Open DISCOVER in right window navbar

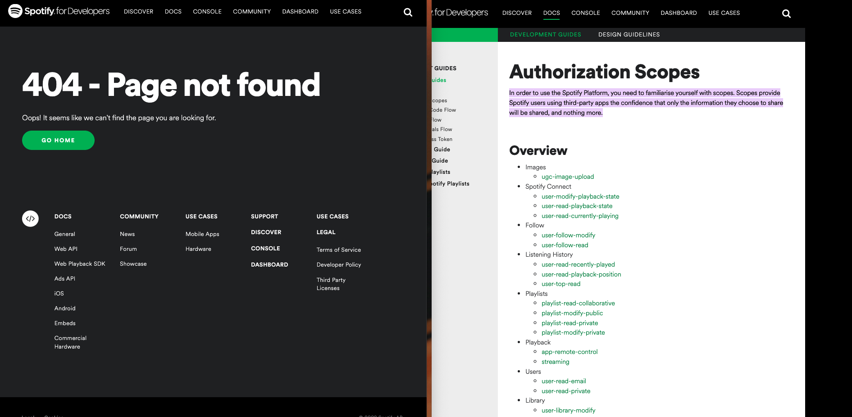click(517, 13)
